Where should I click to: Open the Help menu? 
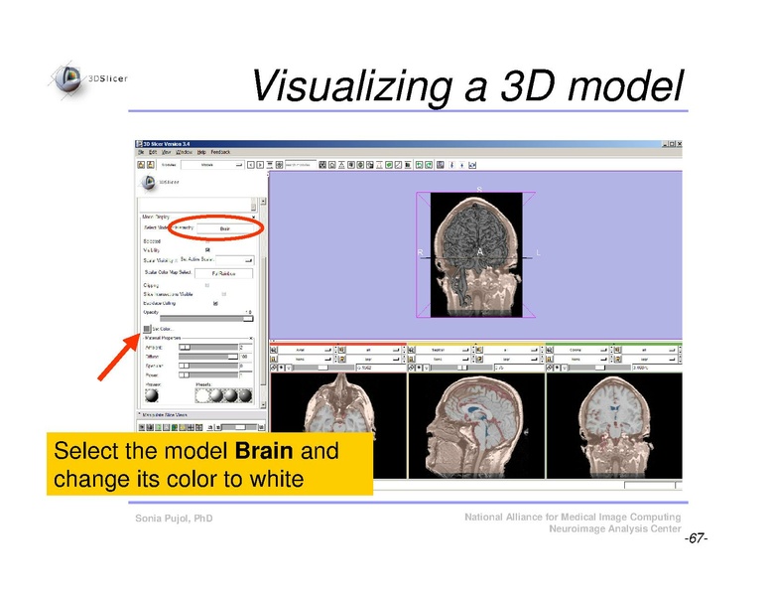[201, 152]
